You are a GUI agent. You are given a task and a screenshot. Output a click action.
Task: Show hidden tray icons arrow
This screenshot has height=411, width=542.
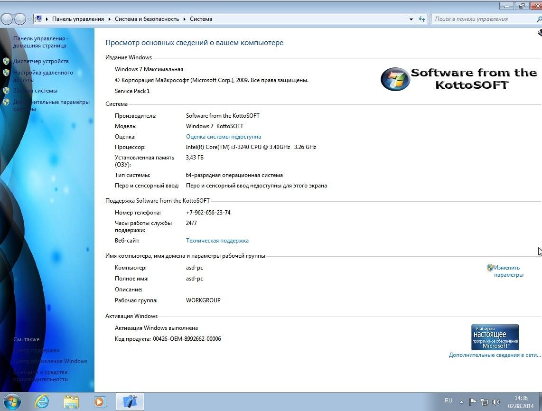pyautogui.click(x=461, y=402)
